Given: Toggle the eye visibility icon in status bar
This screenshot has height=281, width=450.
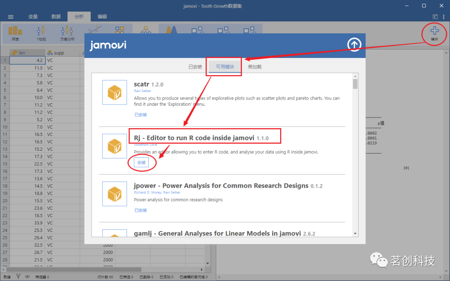Looking at the screenshot, I should (27, 276).
